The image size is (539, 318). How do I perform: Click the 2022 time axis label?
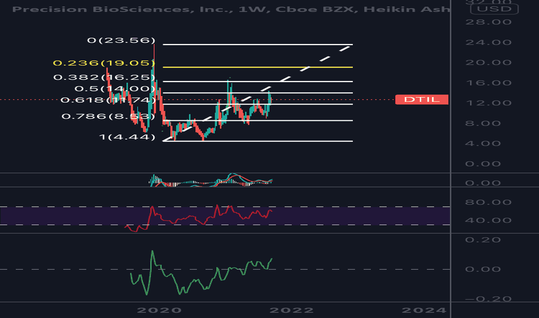291,310
